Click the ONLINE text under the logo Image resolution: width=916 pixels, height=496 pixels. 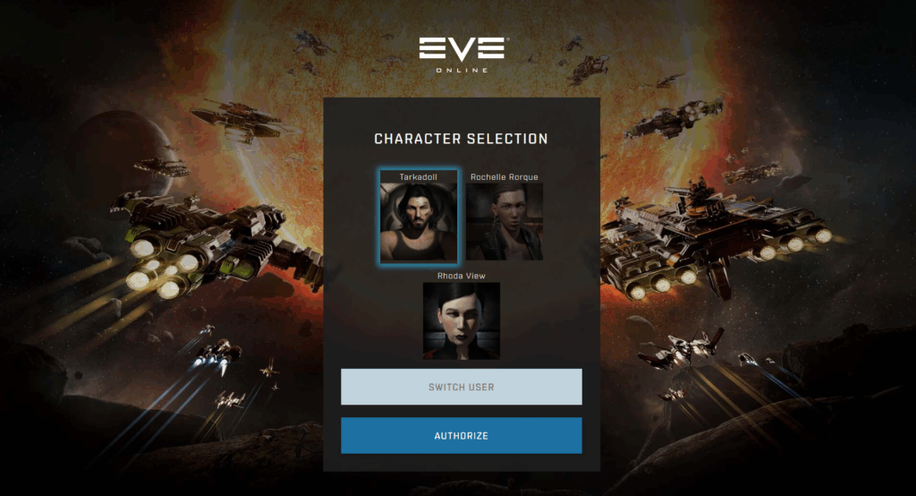(x=462, y=70)
